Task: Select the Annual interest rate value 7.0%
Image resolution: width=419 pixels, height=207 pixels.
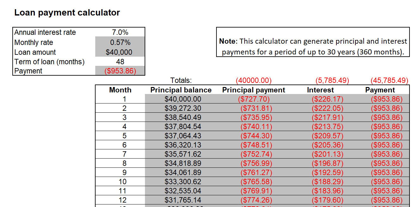Action: (120, 32)
